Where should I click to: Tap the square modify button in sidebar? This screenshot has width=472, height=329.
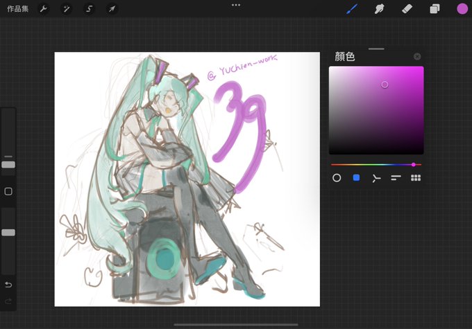(x=8, y=191)
